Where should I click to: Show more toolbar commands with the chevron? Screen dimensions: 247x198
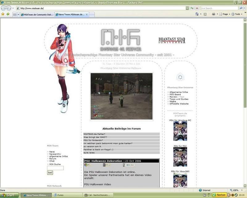click(245, 12)
